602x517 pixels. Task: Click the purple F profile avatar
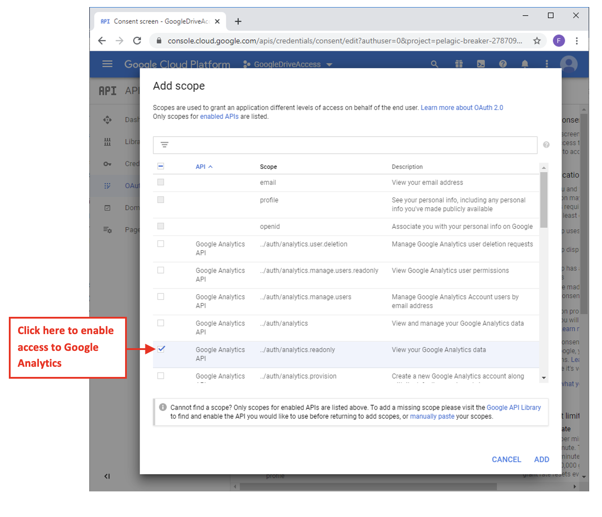(559, 41)
